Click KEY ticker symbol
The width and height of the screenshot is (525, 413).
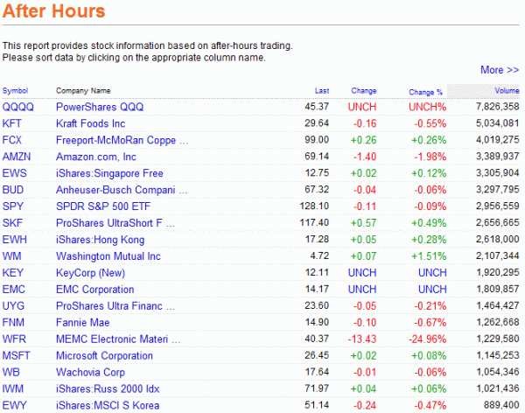(13, 273)
